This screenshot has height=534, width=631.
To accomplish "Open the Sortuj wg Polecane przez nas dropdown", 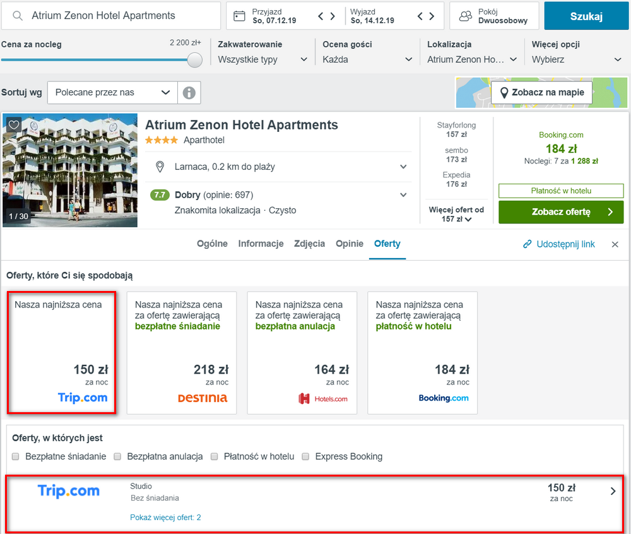I will [112, 93].
